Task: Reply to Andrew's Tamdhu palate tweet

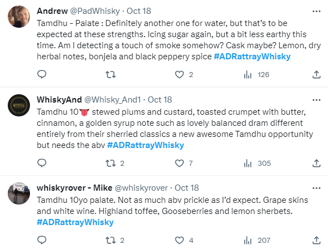Action: click(x=42, y=74)
